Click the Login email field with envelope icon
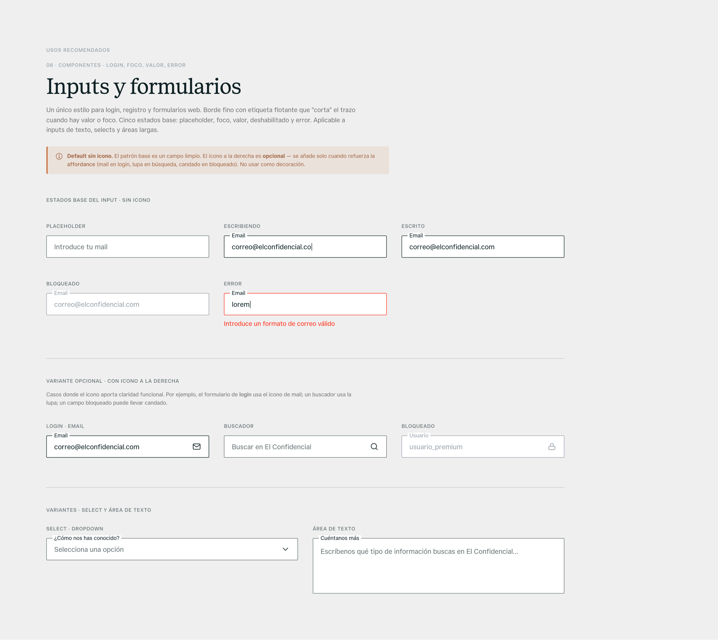 coord(127,447)
